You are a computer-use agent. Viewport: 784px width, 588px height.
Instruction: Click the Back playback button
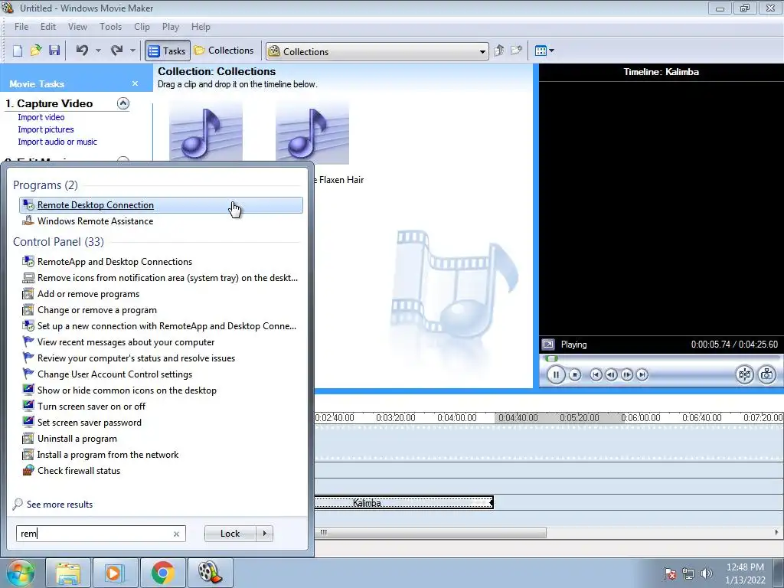(596, 374)
